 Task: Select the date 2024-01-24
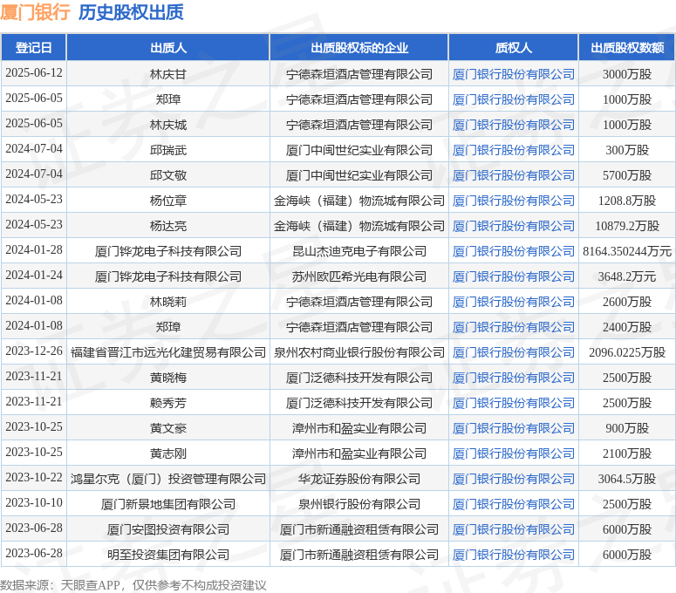[x=34, y=275]
